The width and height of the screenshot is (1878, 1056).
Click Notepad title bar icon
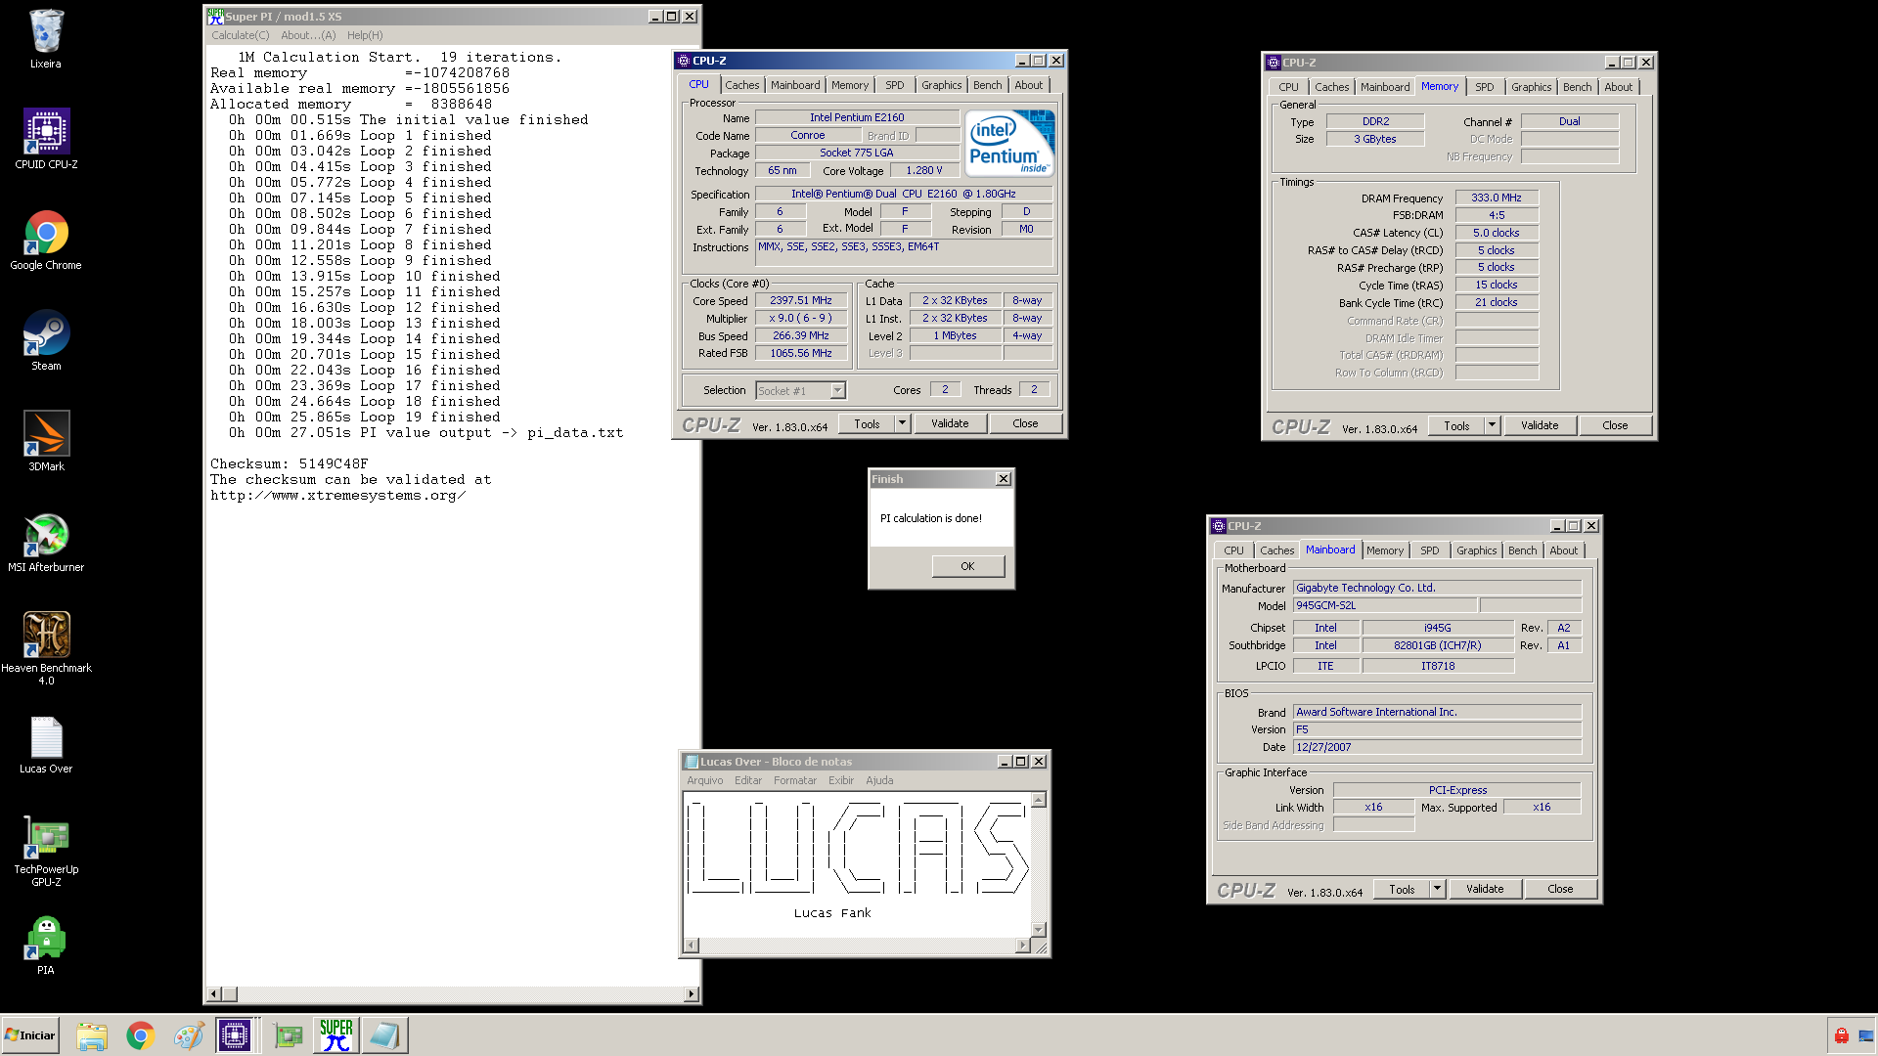coord(691,762)
